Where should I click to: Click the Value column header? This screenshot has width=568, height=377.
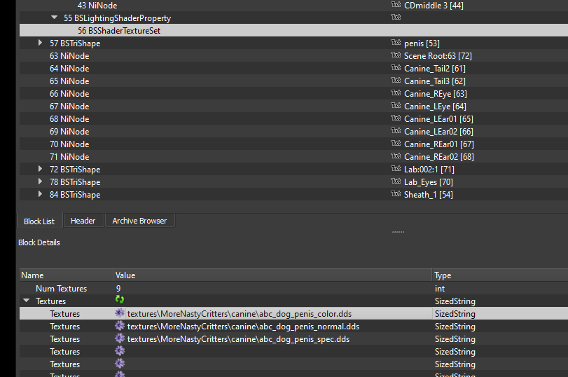pos(272,275)
